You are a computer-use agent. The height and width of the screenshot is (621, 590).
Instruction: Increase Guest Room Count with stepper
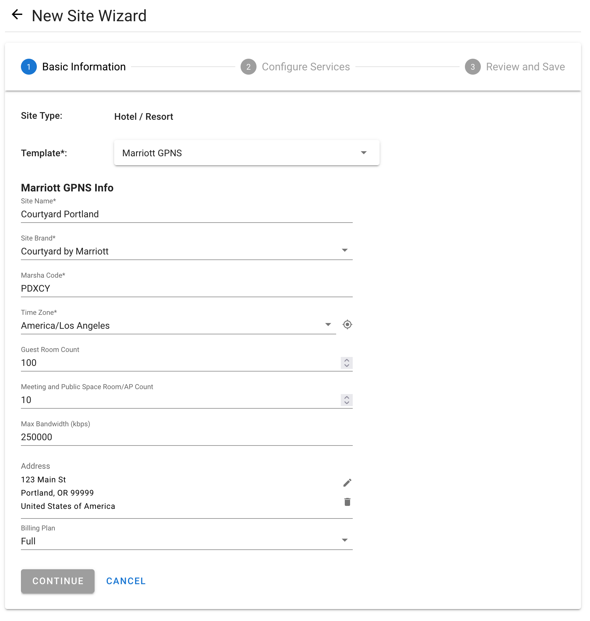[346, 360]
